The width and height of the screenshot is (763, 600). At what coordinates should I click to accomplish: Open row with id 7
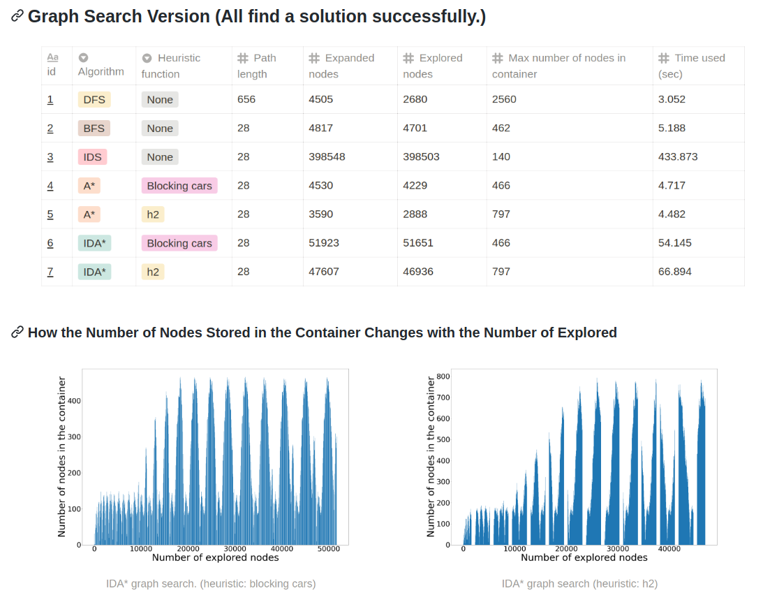50,272
